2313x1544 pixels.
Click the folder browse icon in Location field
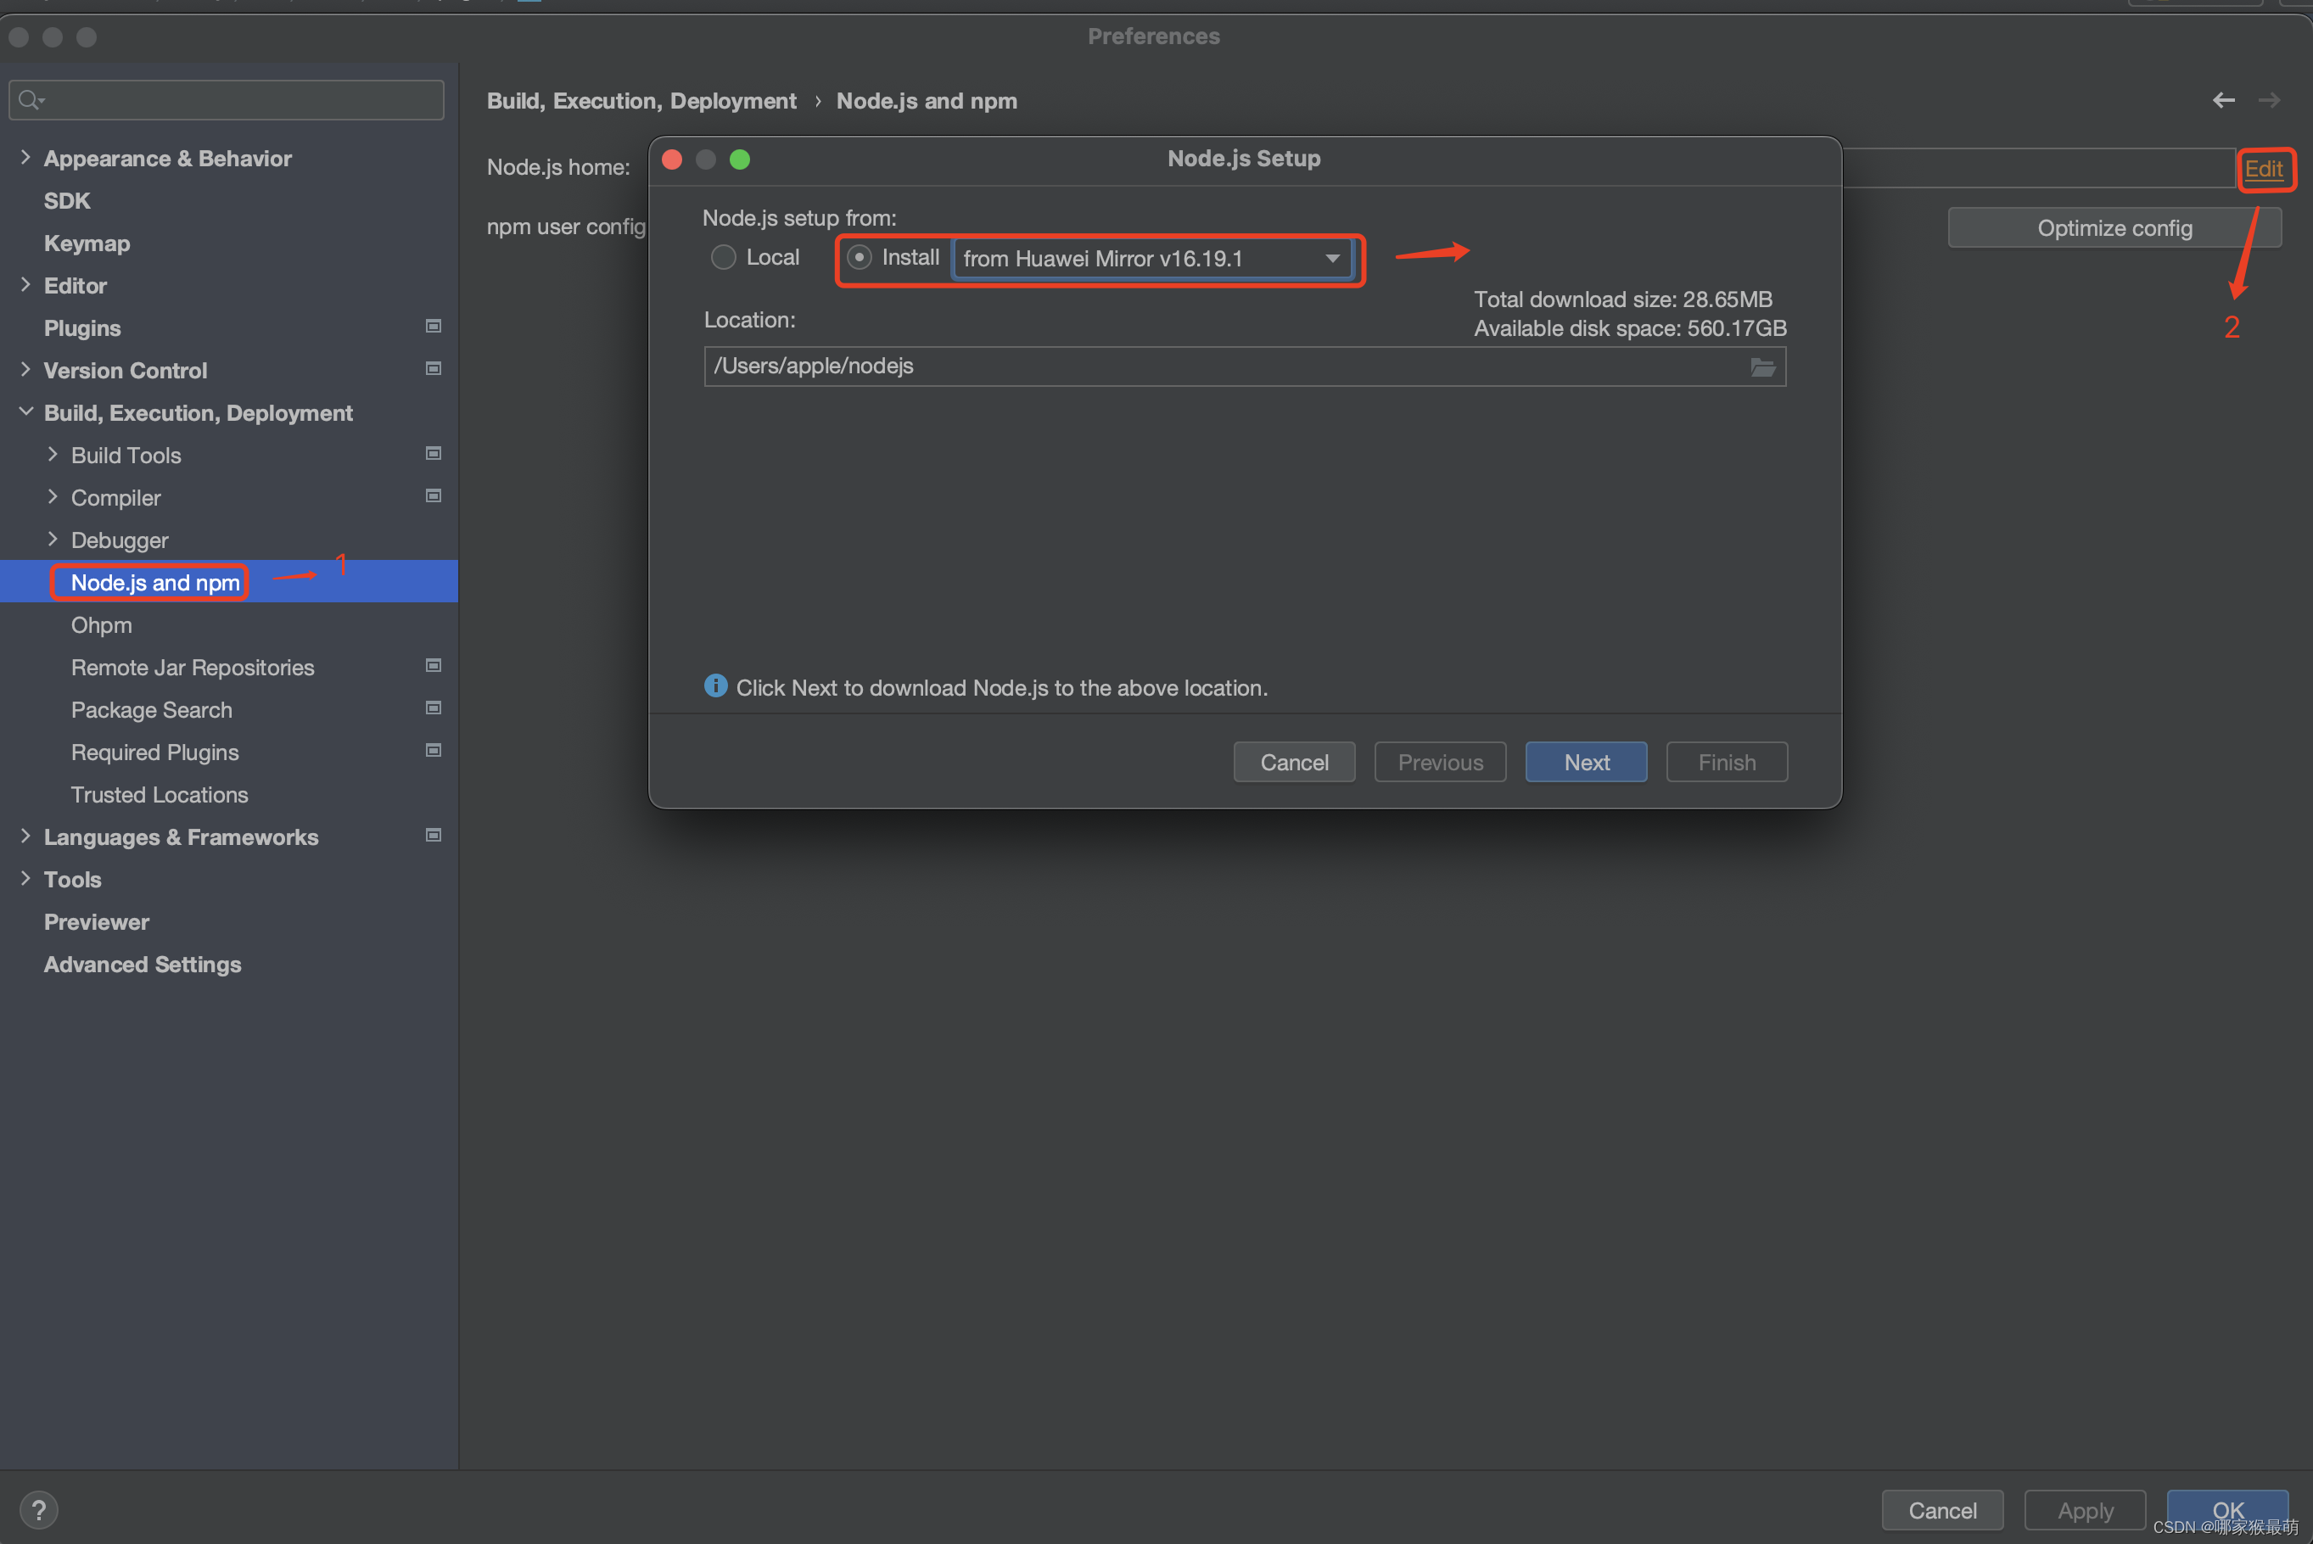tap(1762, 367)
